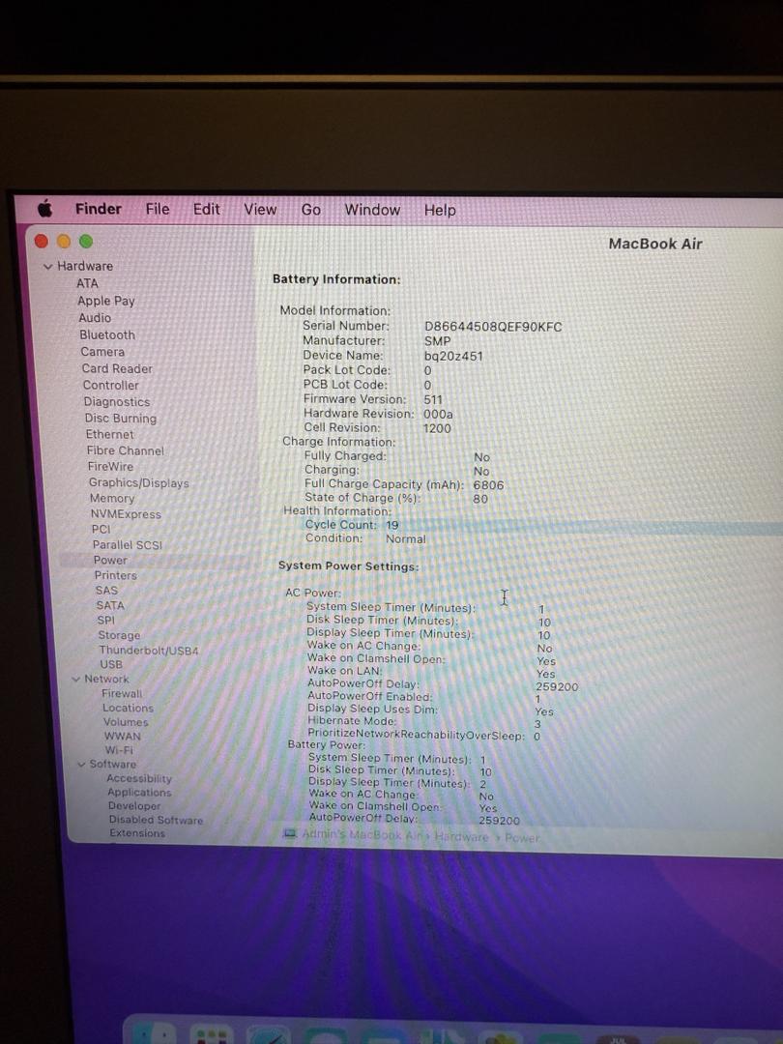Image resolution: width=783 pixels, height=1044 pixels.
Task: Select Printers in the sidebar
Action: [x=115, y=575]
